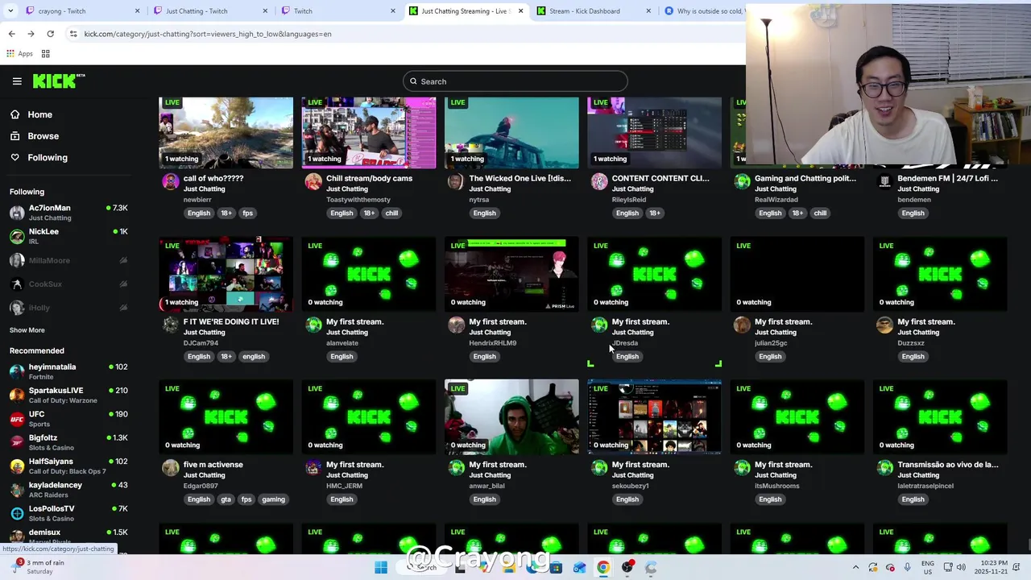This screenshot has width=1031, height=580.
Task: Click the Kick logo
Action: (x=58, y=81)
